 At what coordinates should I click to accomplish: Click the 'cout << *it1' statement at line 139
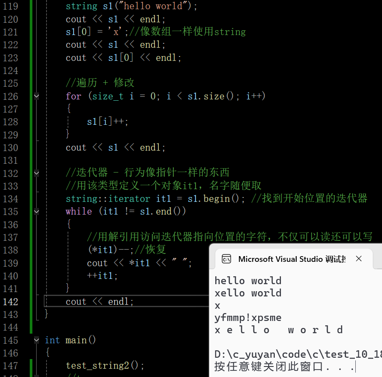(x=139, y=263)
